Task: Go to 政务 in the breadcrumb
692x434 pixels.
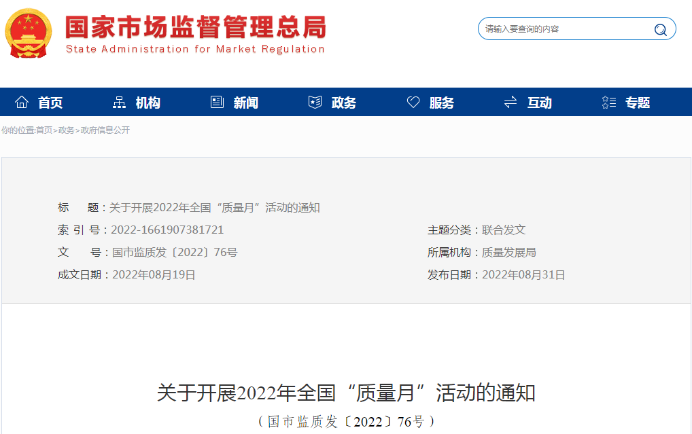Action: tap(66, 130)
